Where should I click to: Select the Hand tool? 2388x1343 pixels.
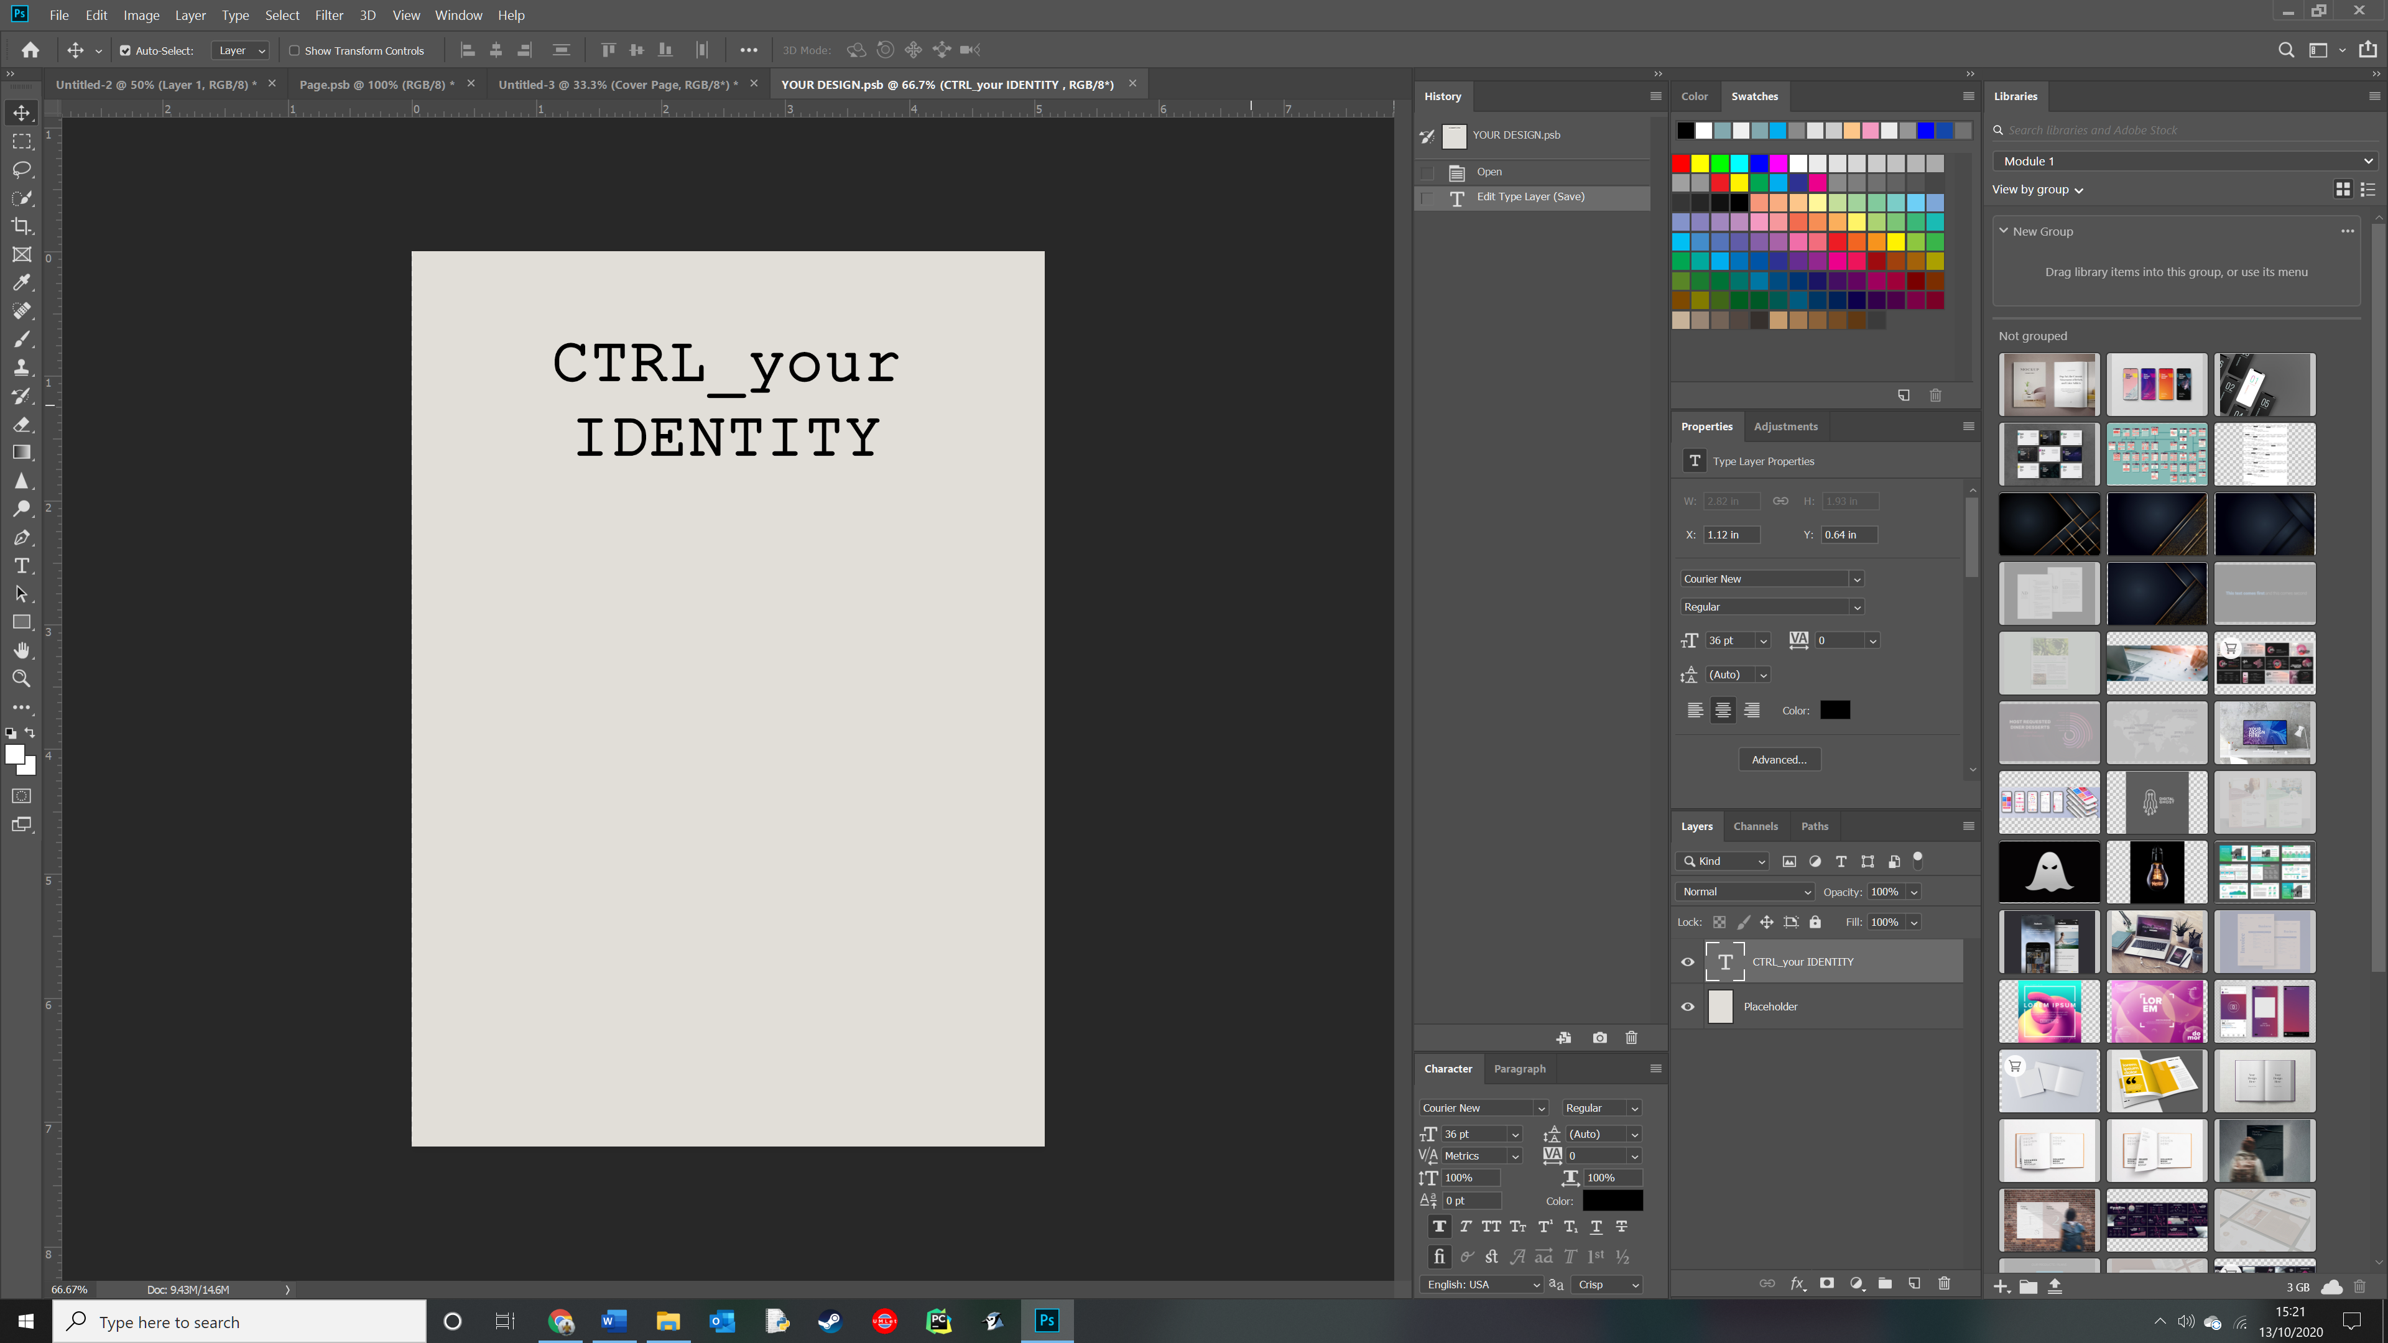pyautogui.click(x=21, y=650)
